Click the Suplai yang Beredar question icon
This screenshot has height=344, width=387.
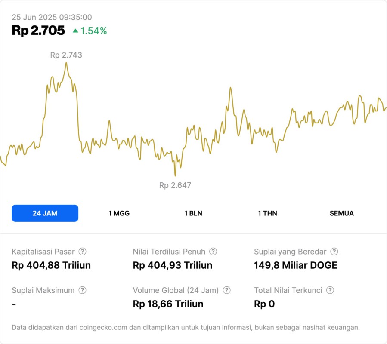tap(334, 252)
